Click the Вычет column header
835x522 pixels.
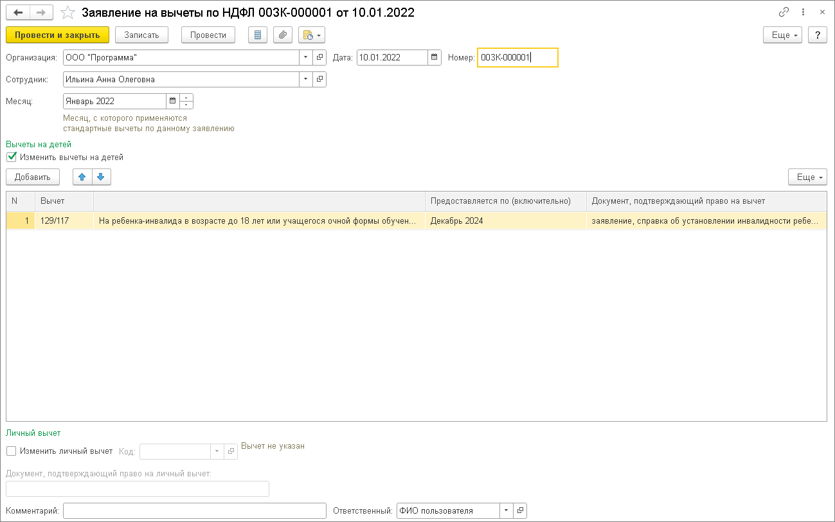point(64,201)
